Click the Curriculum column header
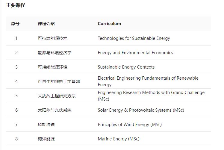Viewport: 224px width, 150px height. (109, 24)
